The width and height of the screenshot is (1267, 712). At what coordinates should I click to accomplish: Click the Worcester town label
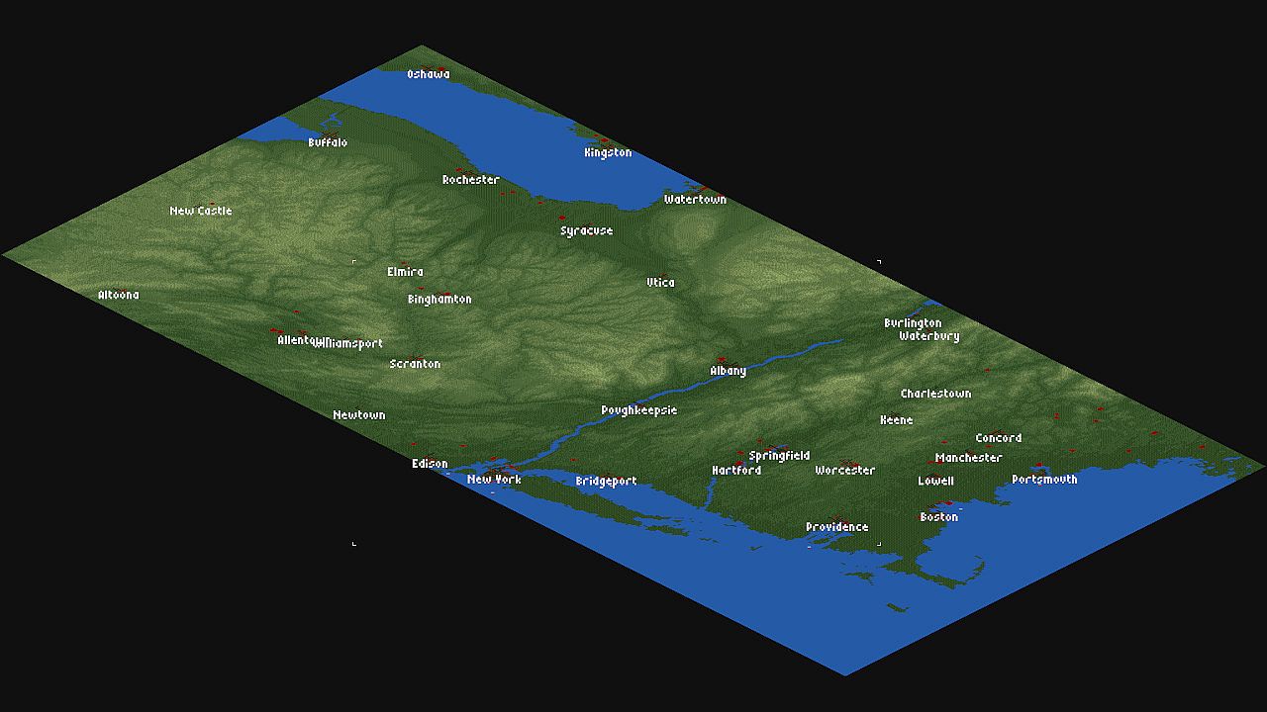845,471
